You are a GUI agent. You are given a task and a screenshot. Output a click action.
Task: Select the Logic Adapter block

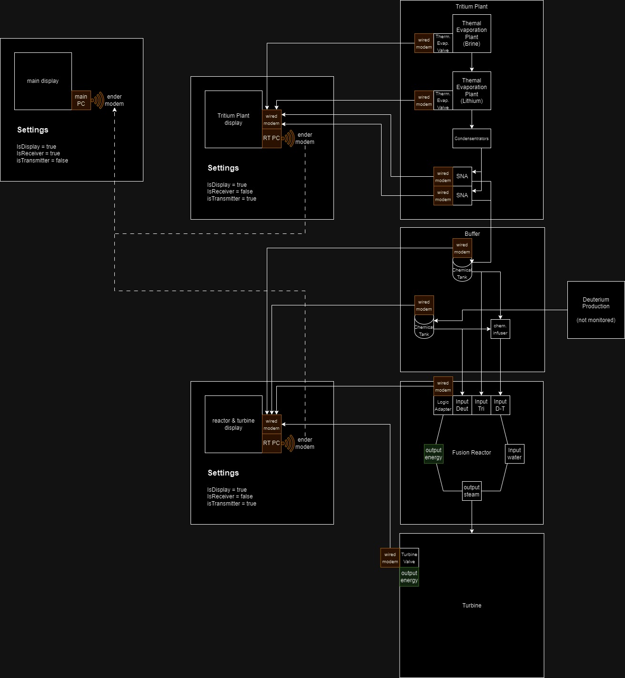tap(443, 405)
